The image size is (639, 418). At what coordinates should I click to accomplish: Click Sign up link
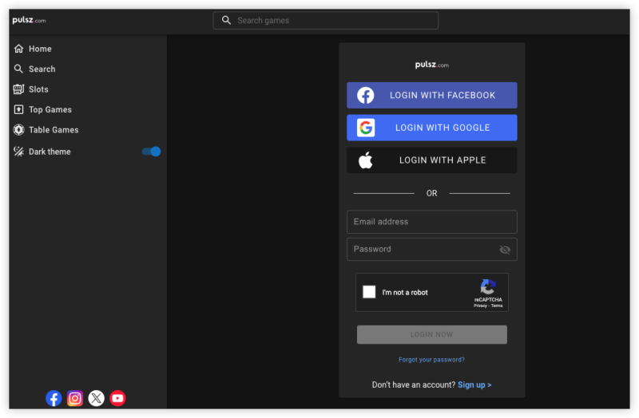474,384
